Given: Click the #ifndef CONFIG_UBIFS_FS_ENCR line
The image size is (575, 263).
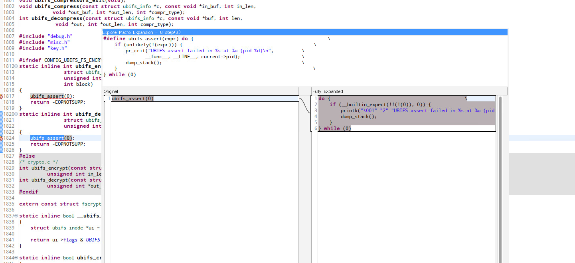Looking at the screenshot, I should [60, 60].
